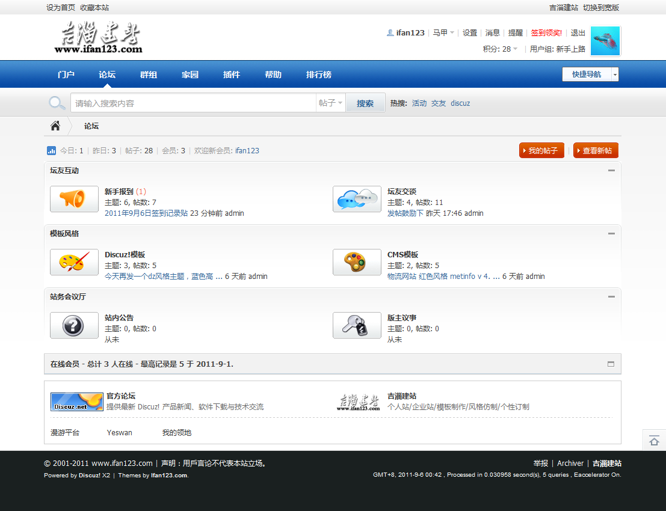Screen dimensions: 666x511
Task: Open the 坛友交谈 chat bubbles icon
Action: 357,198
